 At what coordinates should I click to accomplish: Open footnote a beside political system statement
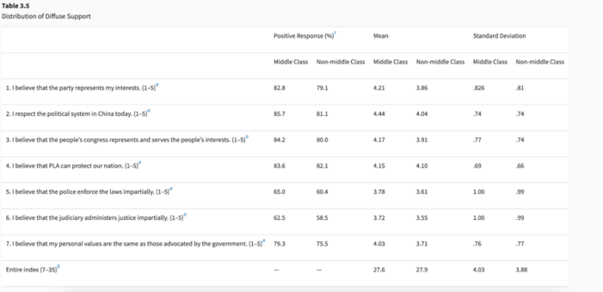point(149,111)
